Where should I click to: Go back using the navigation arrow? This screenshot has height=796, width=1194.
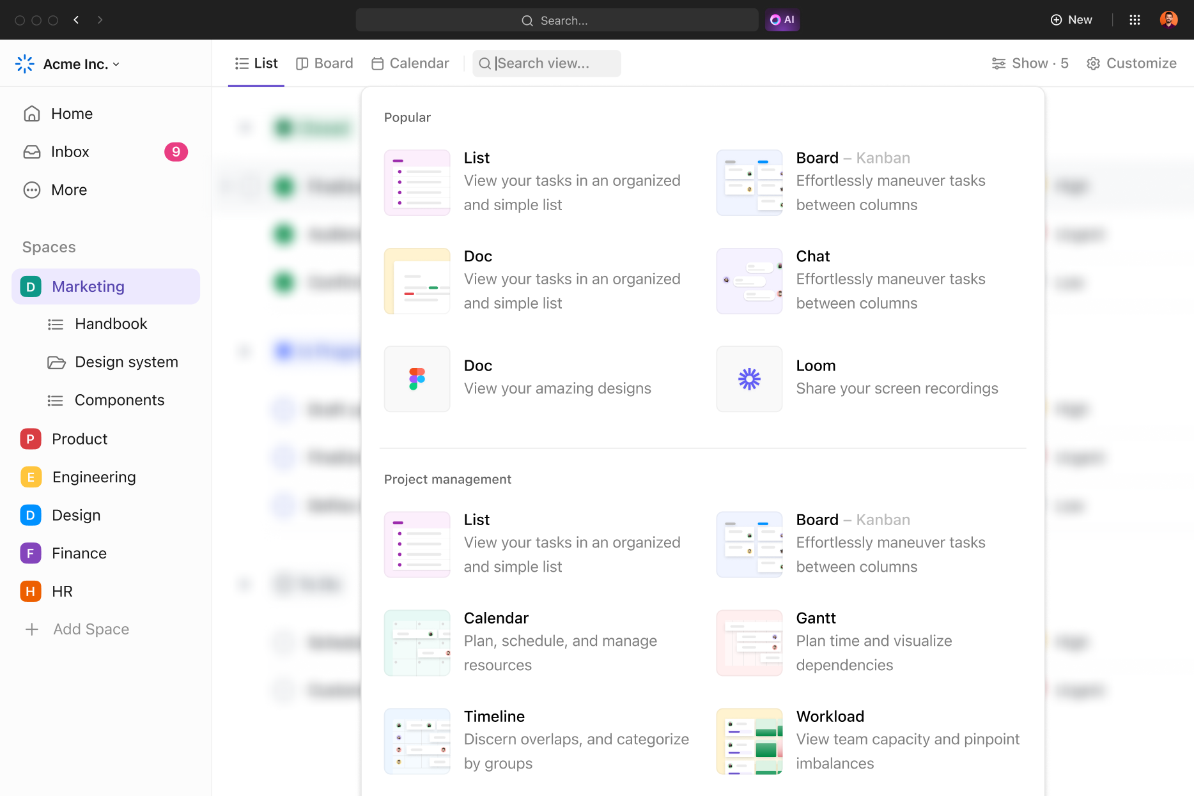tap(76, 20)
